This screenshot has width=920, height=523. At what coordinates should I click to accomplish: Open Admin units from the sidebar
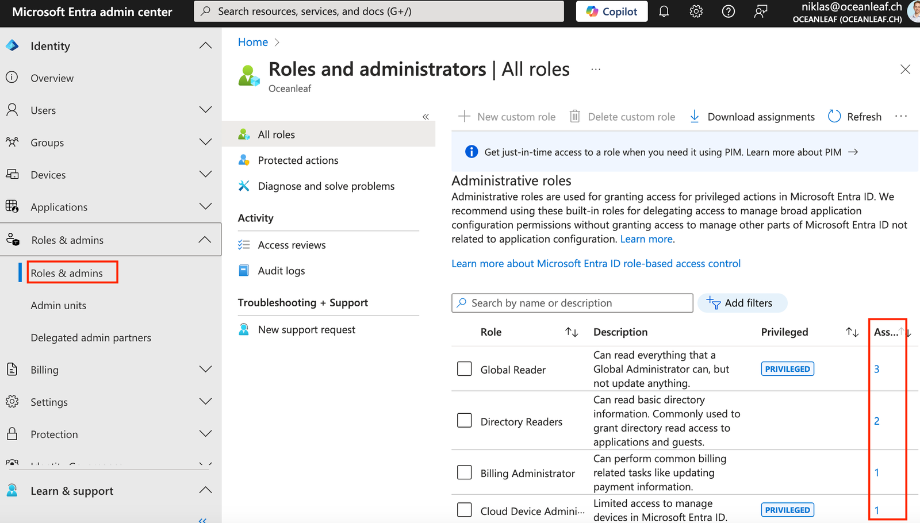click(58, 305)
